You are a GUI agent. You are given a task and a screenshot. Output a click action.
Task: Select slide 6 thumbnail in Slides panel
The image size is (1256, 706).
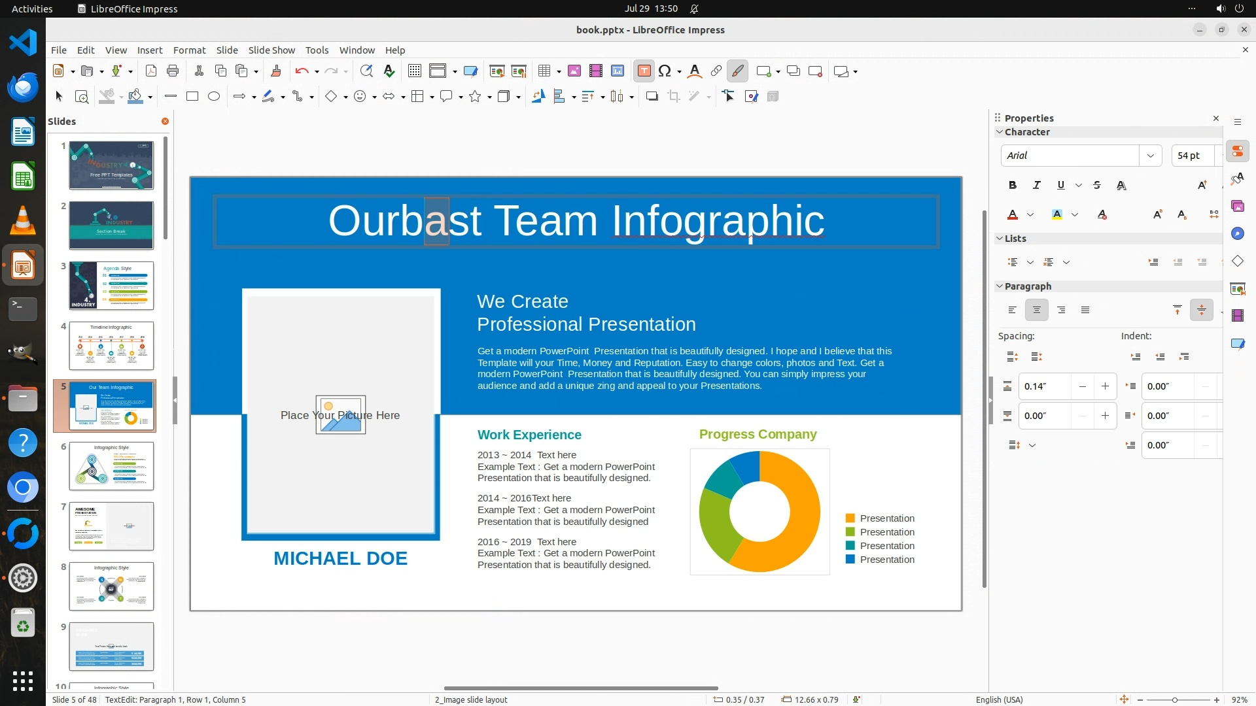point(111,466)
